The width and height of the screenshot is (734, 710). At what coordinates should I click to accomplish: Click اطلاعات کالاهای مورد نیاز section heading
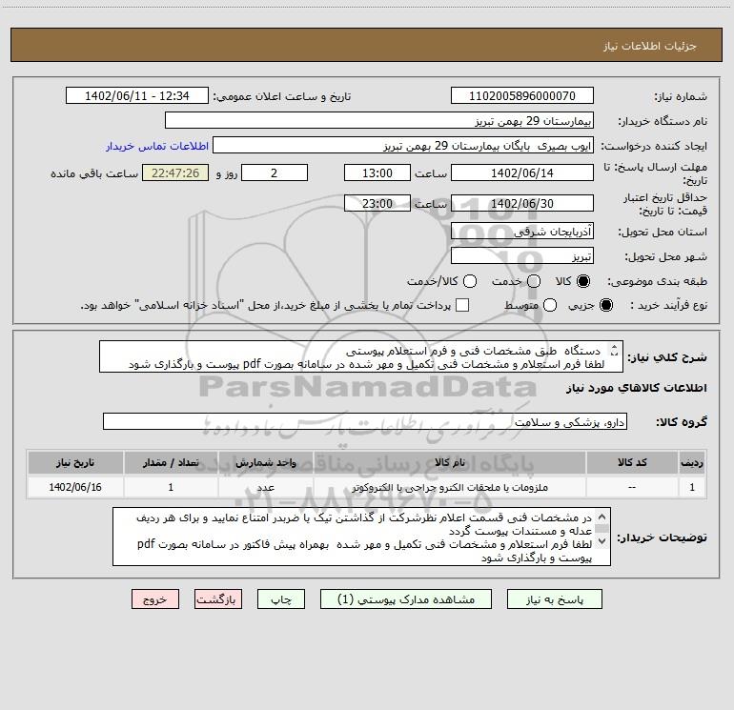point(636,388)
